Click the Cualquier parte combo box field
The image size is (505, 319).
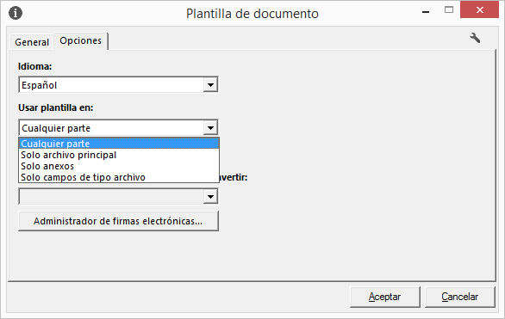tap(118, 128)
